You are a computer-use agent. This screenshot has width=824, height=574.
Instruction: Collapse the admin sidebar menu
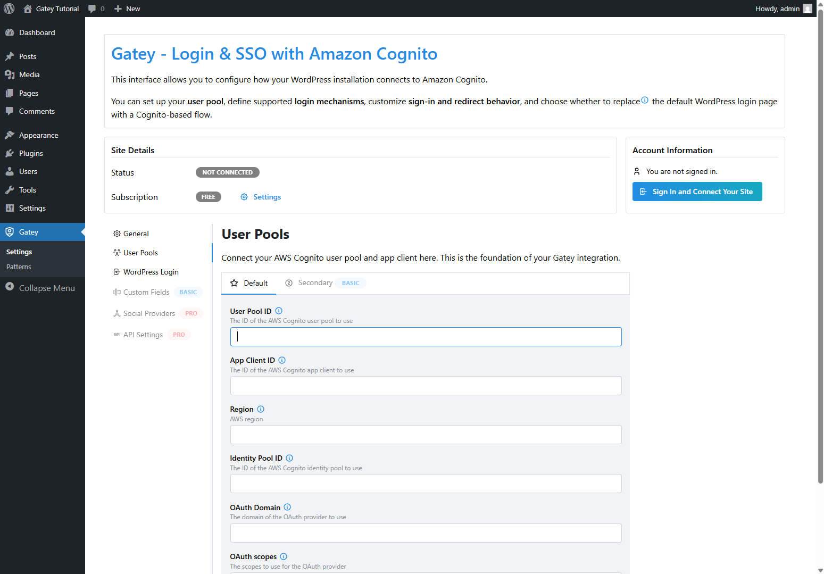click(x=43, y=288)
